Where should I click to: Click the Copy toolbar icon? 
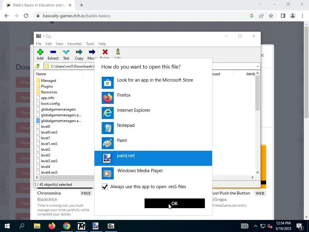click(79, 52)
